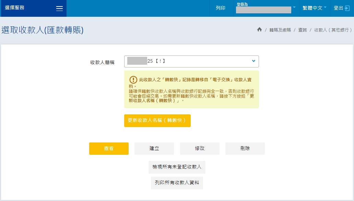Click 列印所有收款人資料 button
The width and height of the screenshot is (354, 201).
(177, 183)
